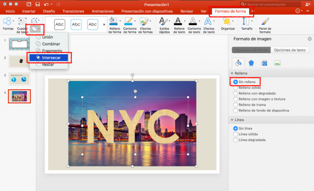Collapse the Relleno section
This screenshot has height=191, width=314.
click(232, 74)
